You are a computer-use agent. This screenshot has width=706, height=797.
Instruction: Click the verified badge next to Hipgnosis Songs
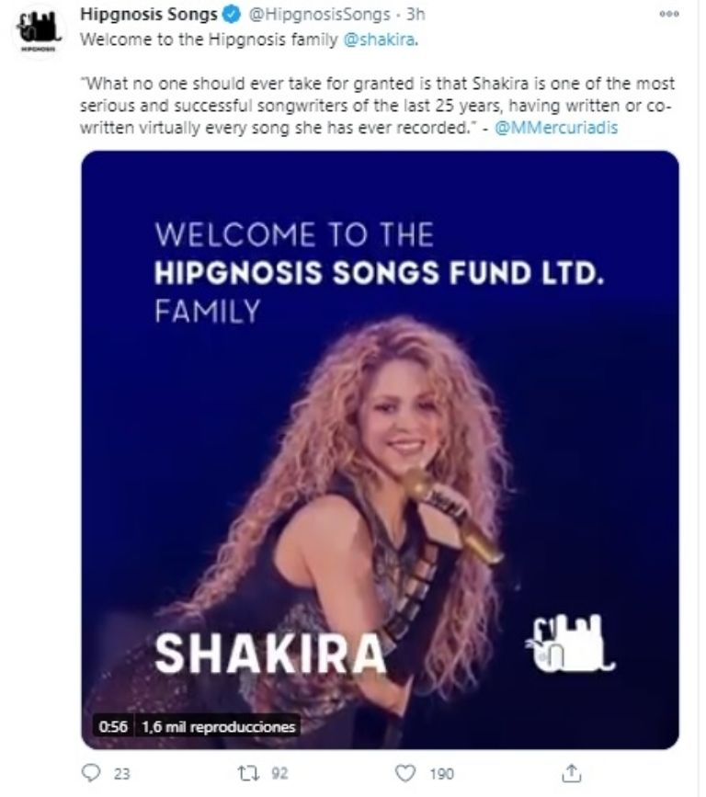pos(230,15)
